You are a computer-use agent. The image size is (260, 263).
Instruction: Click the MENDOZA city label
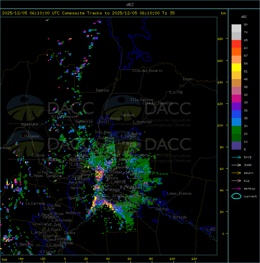point(76,160)
